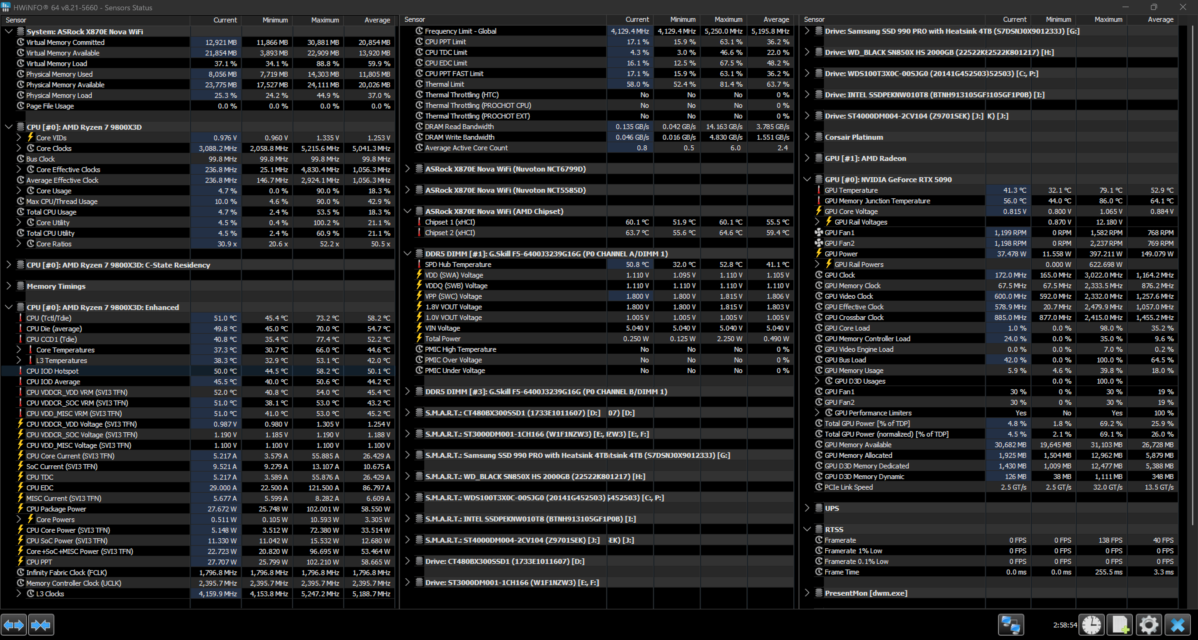Select the Physical Memory Used row

coord(198,74)
